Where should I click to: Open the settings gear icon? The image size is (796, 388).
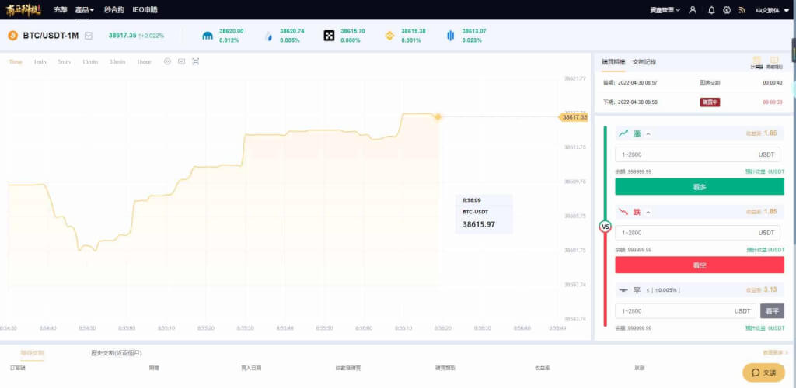coord(727,9)
